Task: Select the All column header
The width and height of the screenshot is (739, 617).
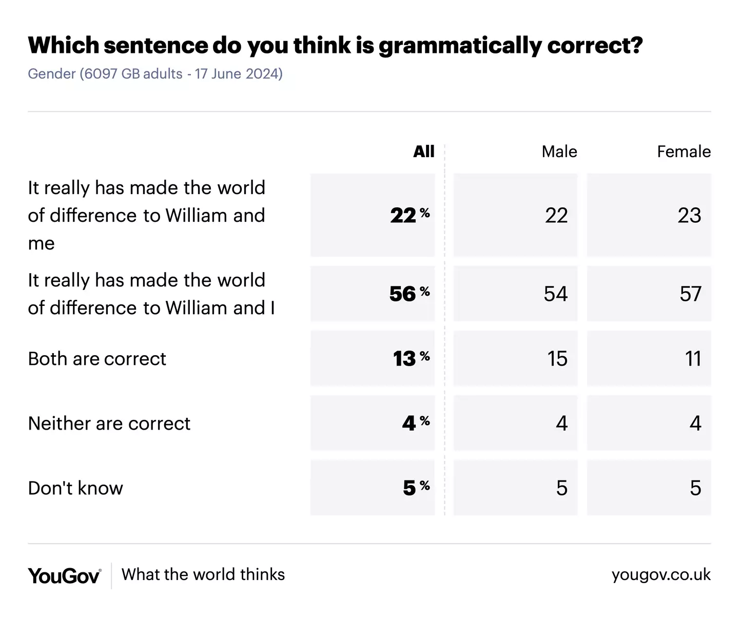Action: [x=423, y=151]
